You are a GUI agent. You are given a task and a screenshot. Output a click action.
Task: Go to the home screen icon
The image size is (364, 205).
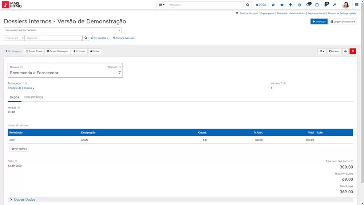(273, 5)
